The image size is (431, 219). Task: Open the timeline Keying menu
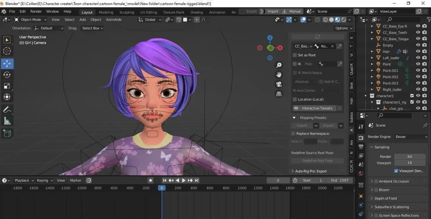[x=45, y=180]
